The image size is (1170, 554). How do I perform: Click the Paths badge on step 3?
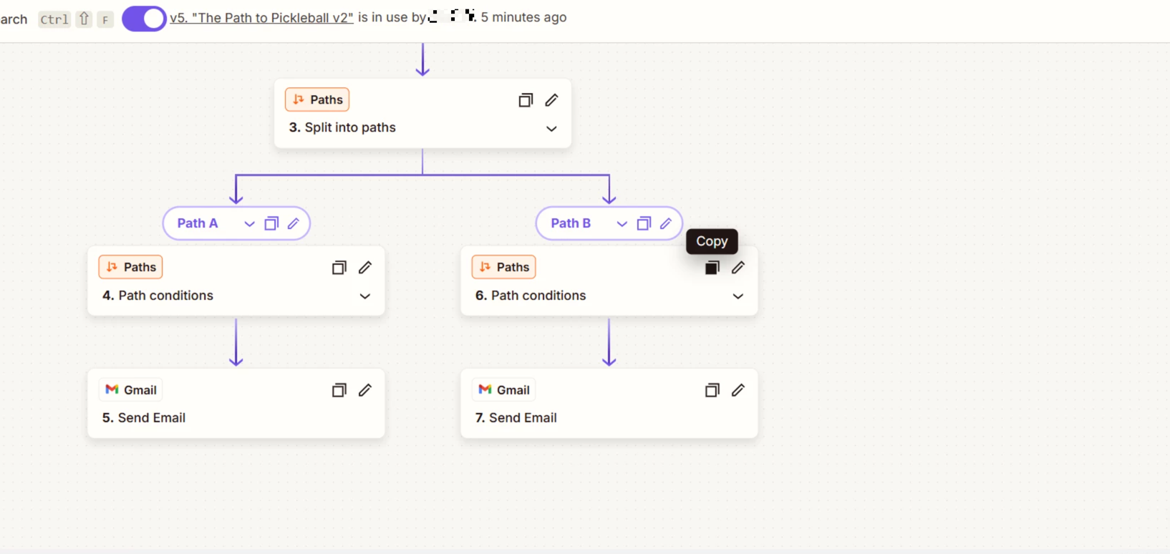coord(317,100)
